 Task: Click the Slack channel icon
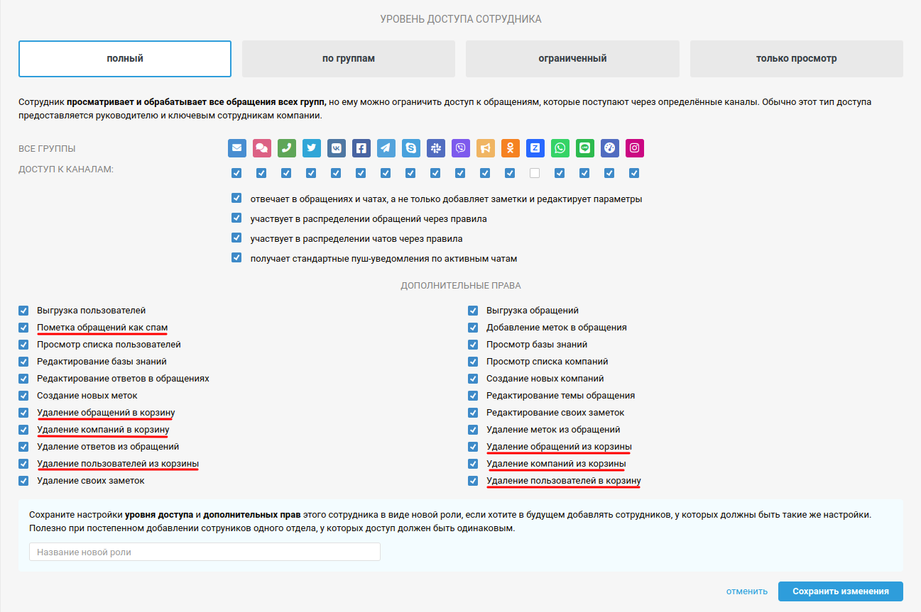click(436, 148)
